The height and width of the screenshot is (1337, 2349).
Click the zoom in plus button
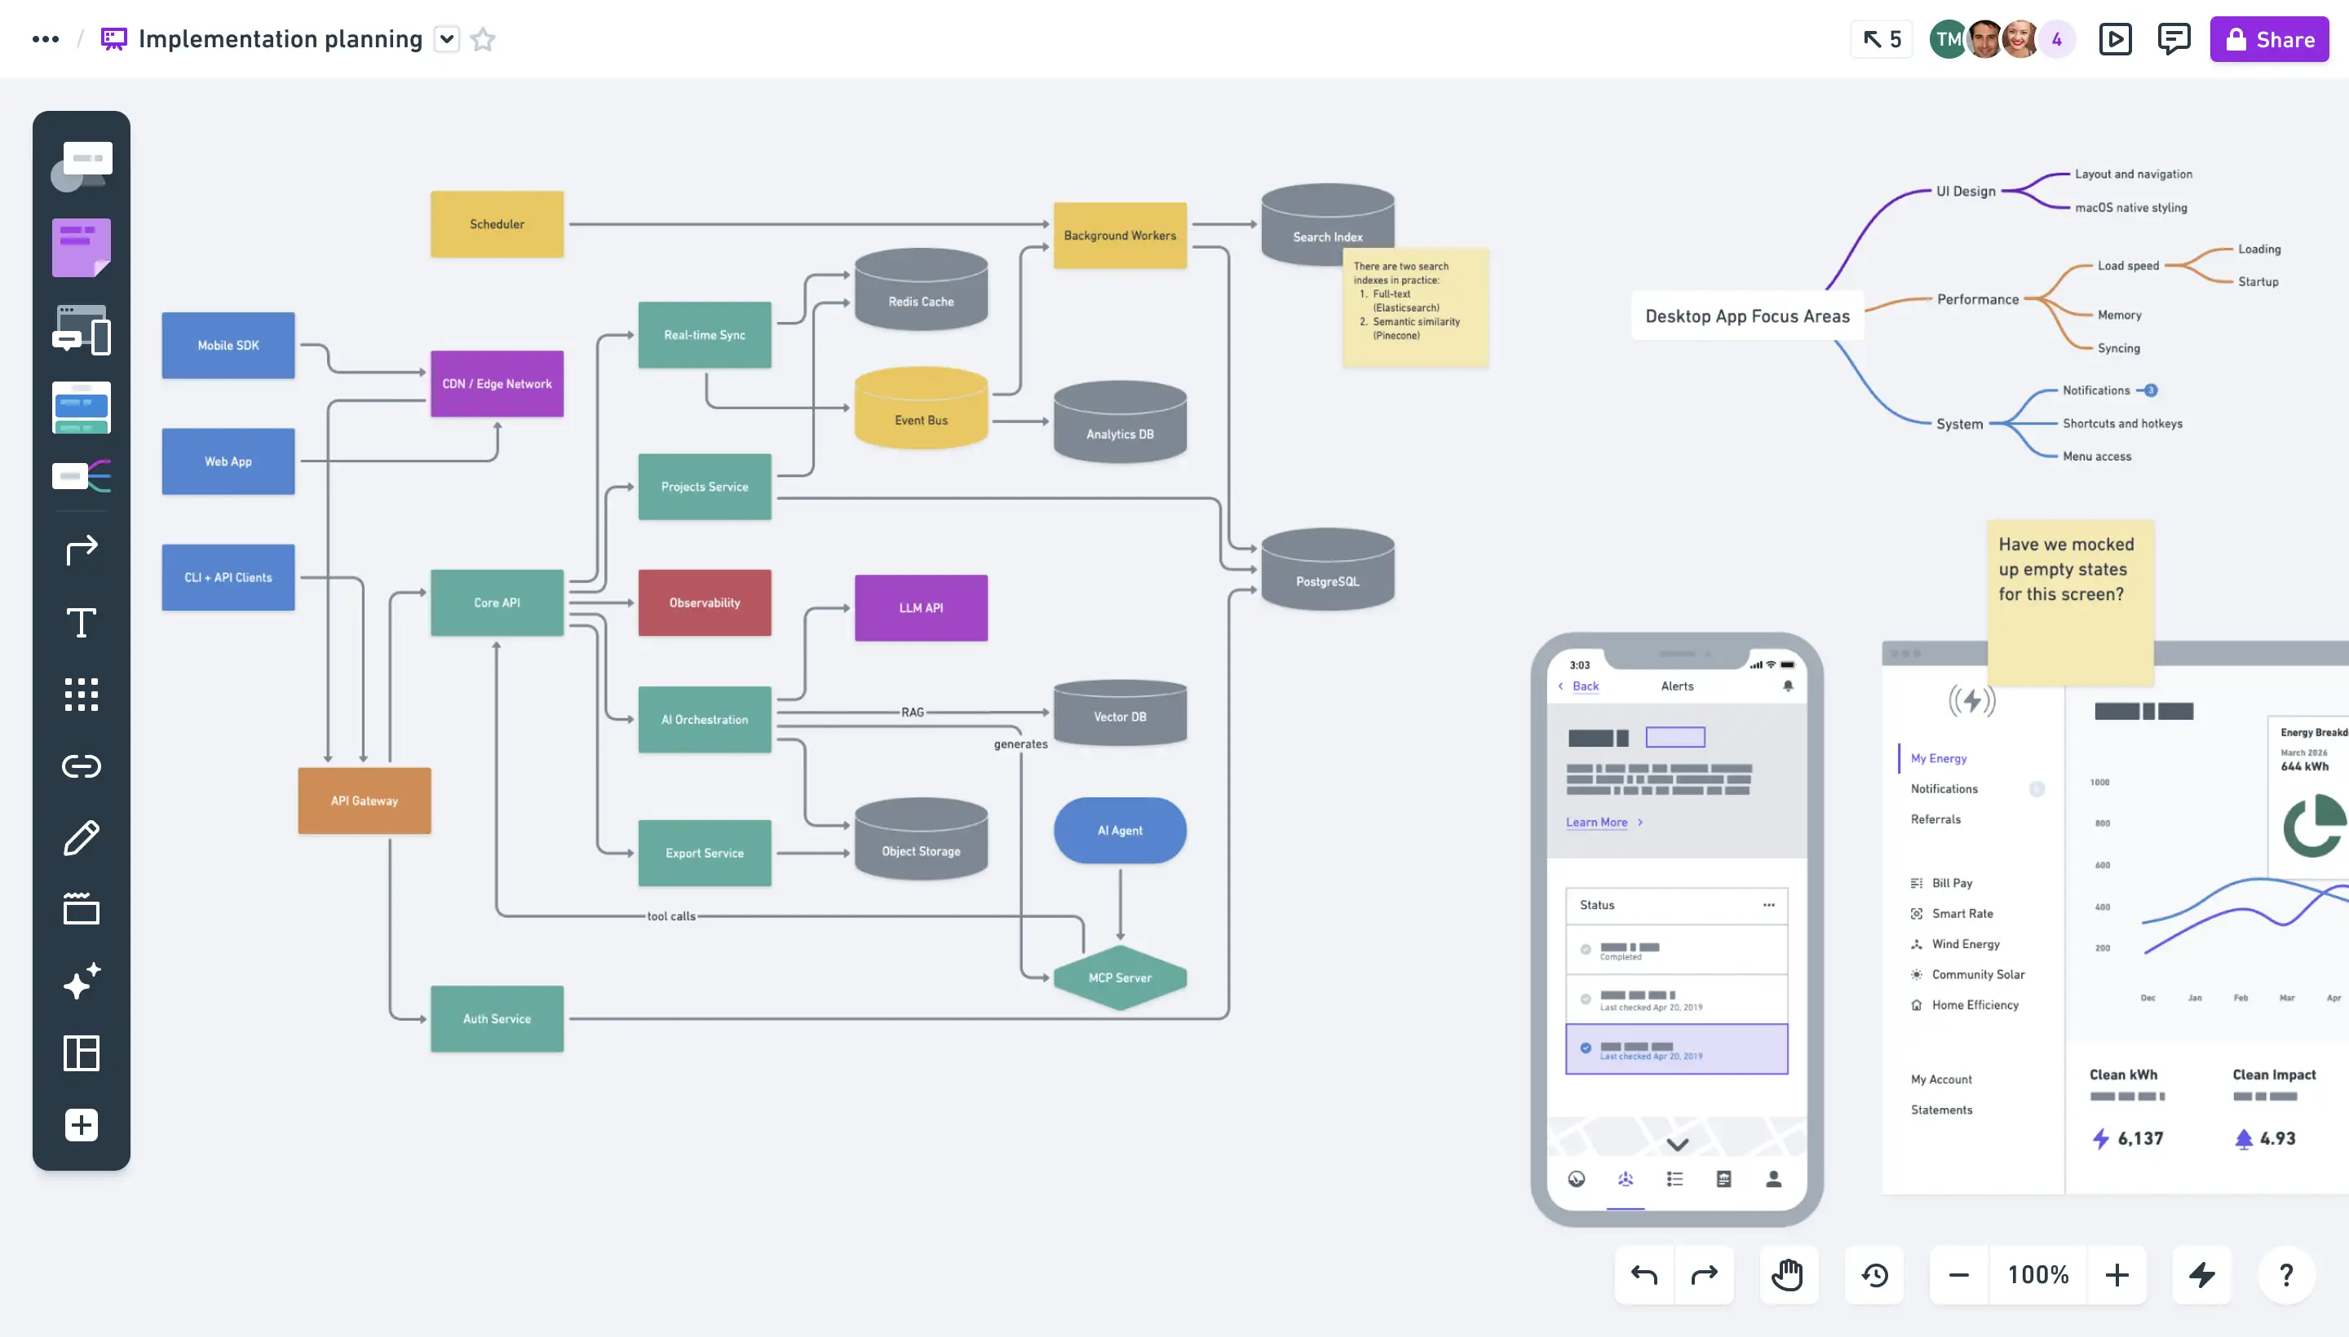[x=2117, y=1274]
